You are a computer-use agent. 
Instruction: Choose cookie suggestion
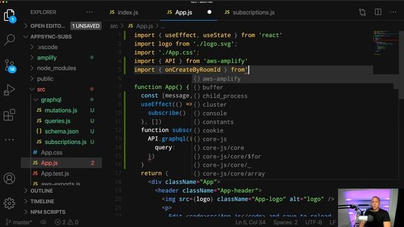[x=295, y=131]
